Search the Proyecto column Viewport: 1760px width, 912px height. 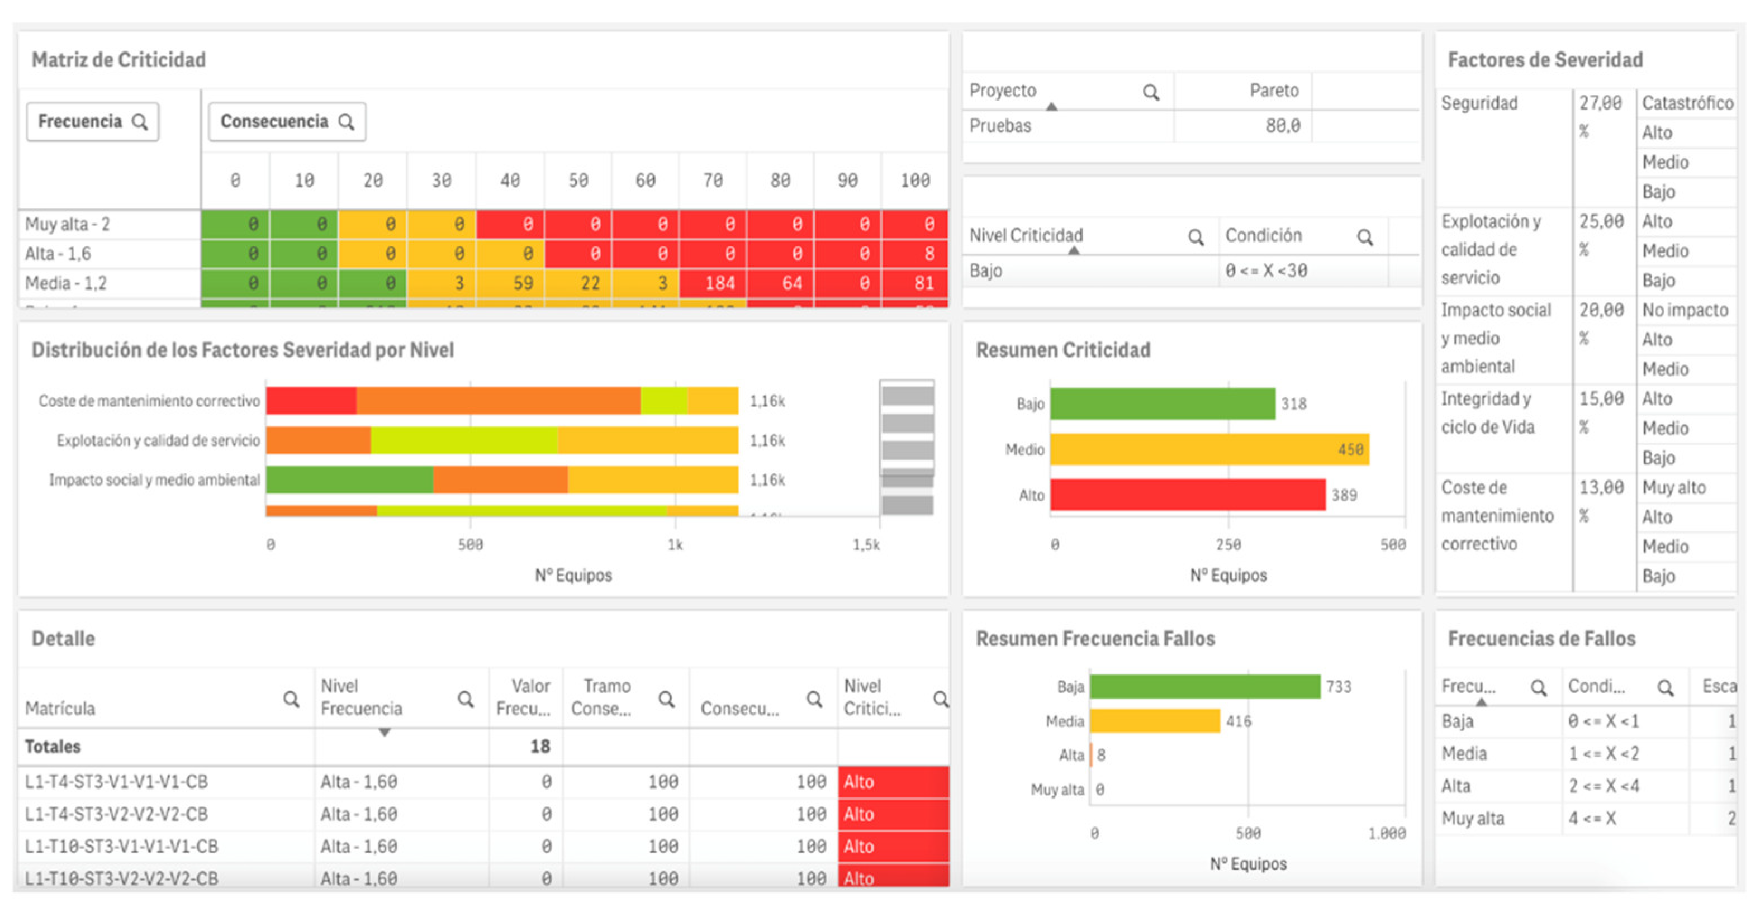1151,92
